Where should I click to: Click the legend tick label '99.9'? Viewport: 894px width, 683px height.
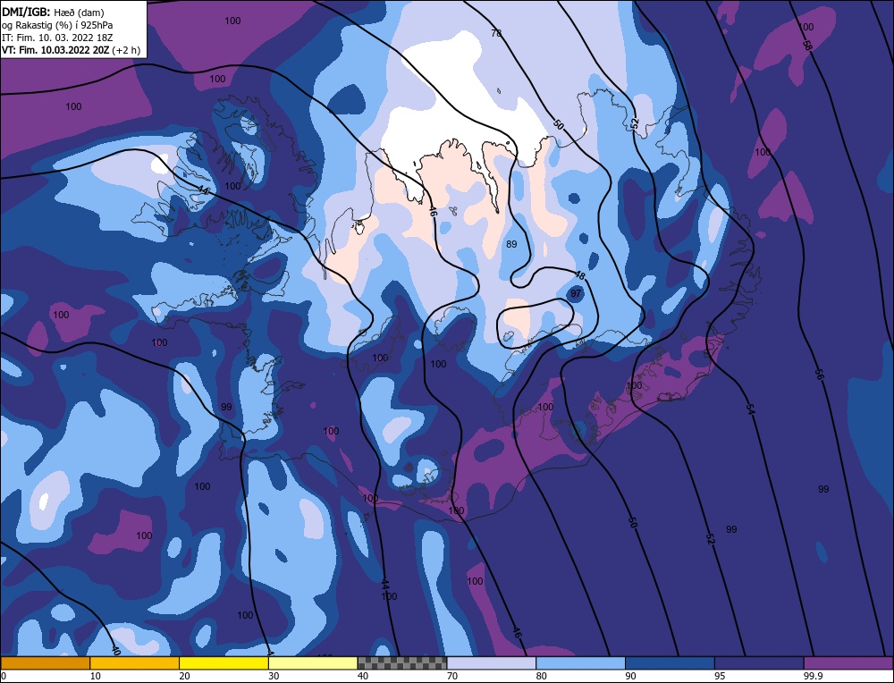(812, 676)
